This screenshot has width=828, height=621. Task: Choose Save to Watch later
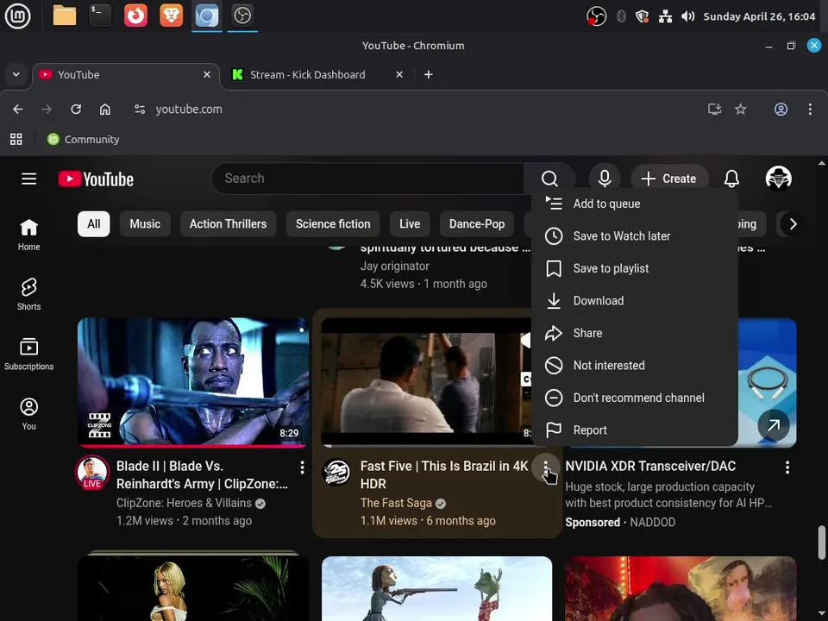635,236
